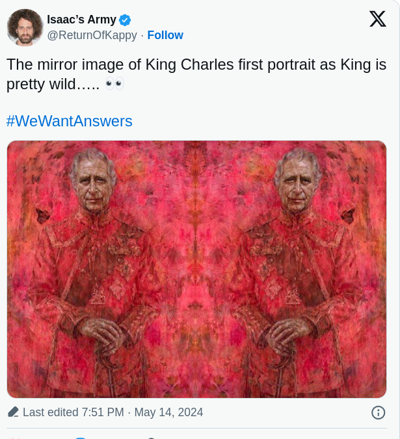This screenshot has height=439, width=400.
Task: Click the info icon beside the date
Action: pyautogui.click(x=378, y=412)
